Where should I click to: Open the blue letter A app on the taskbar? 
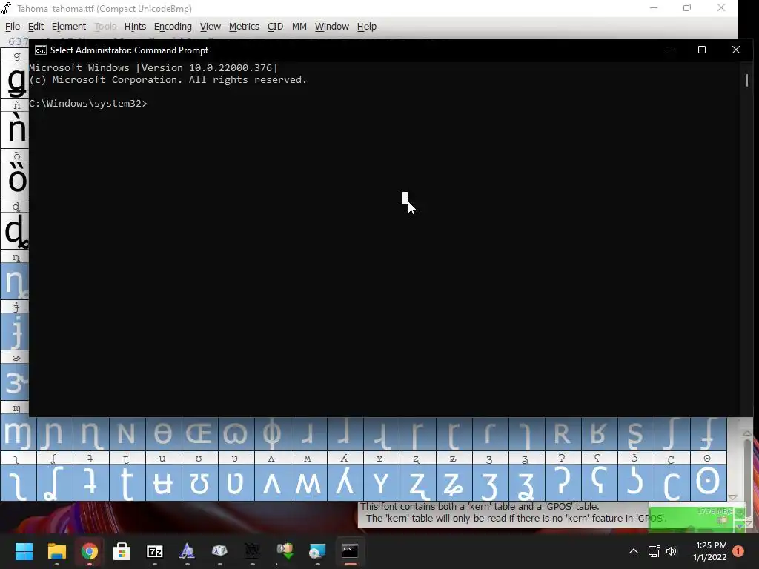click(187, 551)
